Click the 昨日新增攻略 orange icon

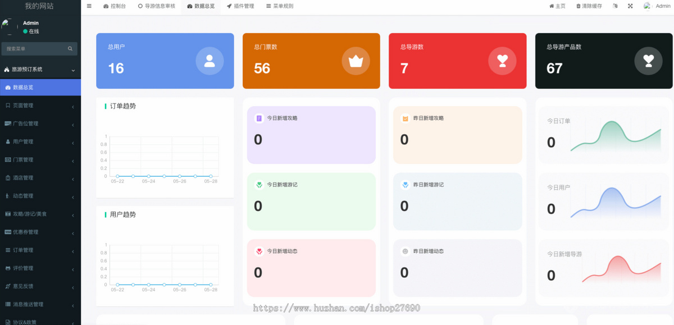(405, 118)
